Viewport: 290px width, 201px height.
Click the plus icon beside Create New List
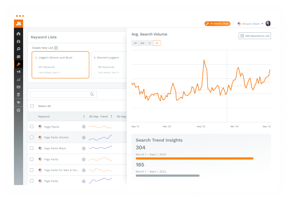(56, 48)
